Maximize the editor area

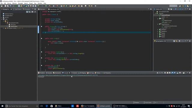click(151, 9)
